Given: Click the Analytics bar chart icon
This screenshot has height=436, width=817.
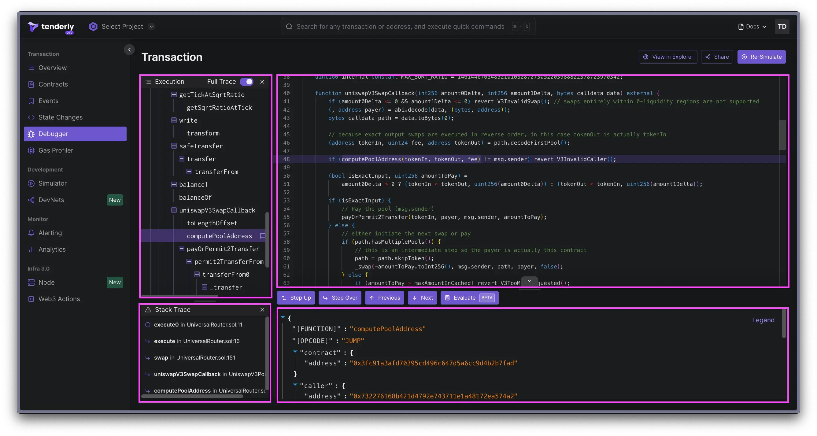Looking at the screenshot, I should 31,249.
